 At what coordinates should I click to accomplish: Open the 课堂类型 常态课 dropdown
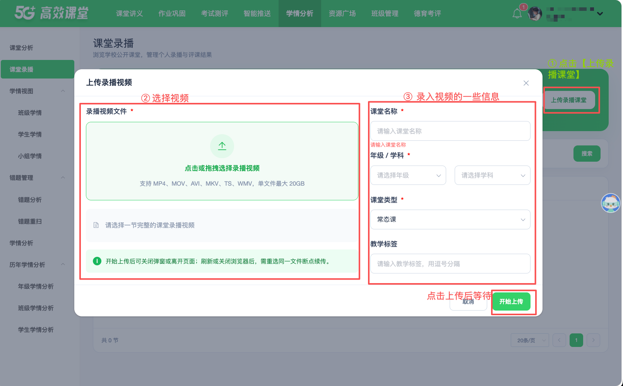450,219
